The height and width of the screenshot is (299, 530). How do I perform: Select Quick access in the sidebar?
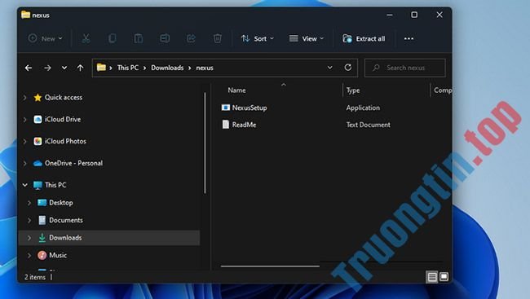(x=64, y=97)
